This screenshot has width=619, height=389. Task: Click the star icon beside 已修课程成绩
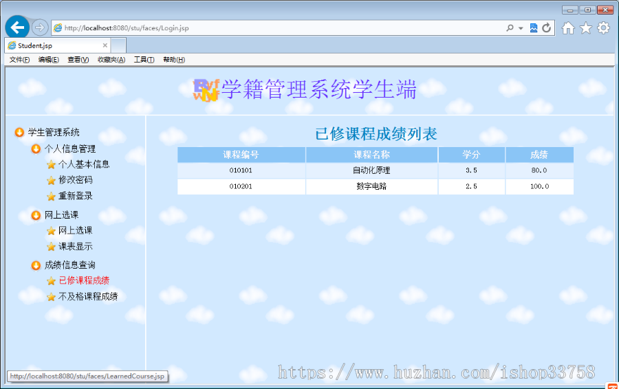click(51, 281)
